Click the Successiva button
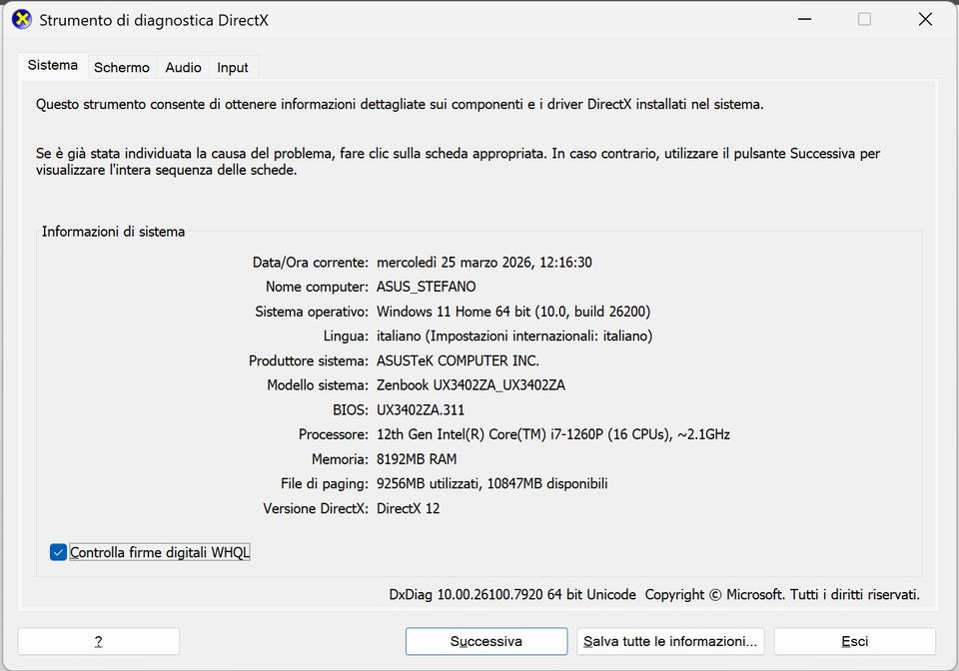This screenshot has height=671, width=959. [486, 641]
